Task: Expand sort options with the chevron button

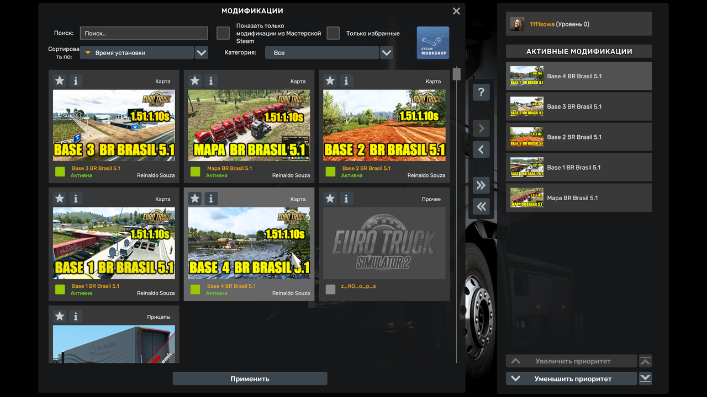Action: pos(202,53)
